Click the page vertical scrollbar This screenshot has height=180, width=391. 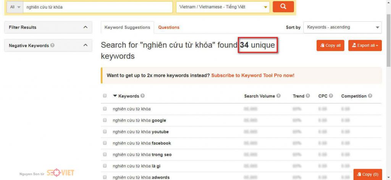pyautogui.click(x=388, y=41)
